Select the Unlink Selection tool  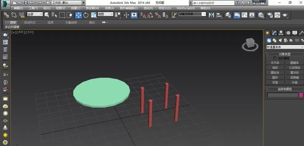pos(14,15)
